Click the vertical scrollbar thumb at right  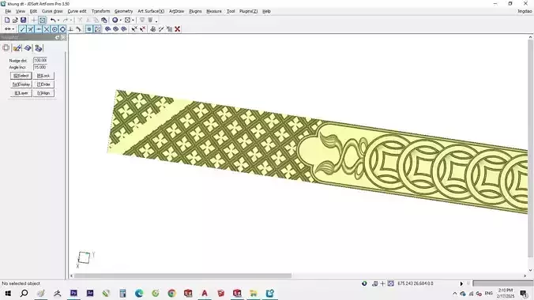(530, 148)
